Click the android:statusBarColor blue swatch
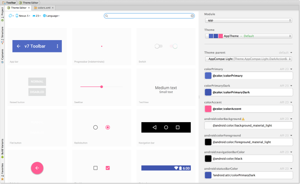The width and height of the screenshot is (300, 184). pos(208,175)
